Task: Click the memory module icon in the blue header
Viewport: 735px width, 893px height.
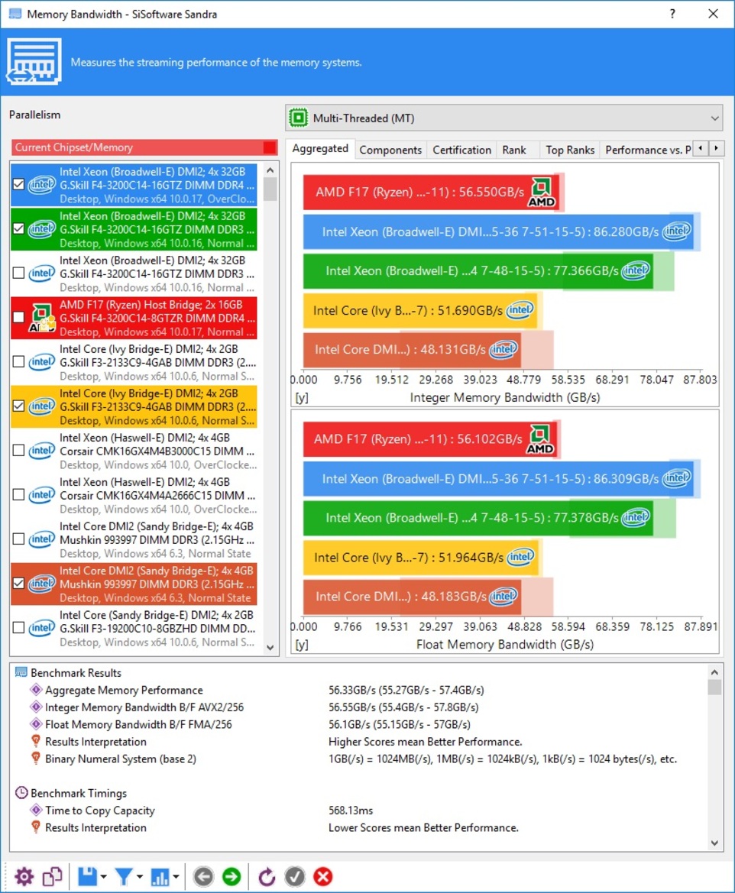Action: pos(34,62)
